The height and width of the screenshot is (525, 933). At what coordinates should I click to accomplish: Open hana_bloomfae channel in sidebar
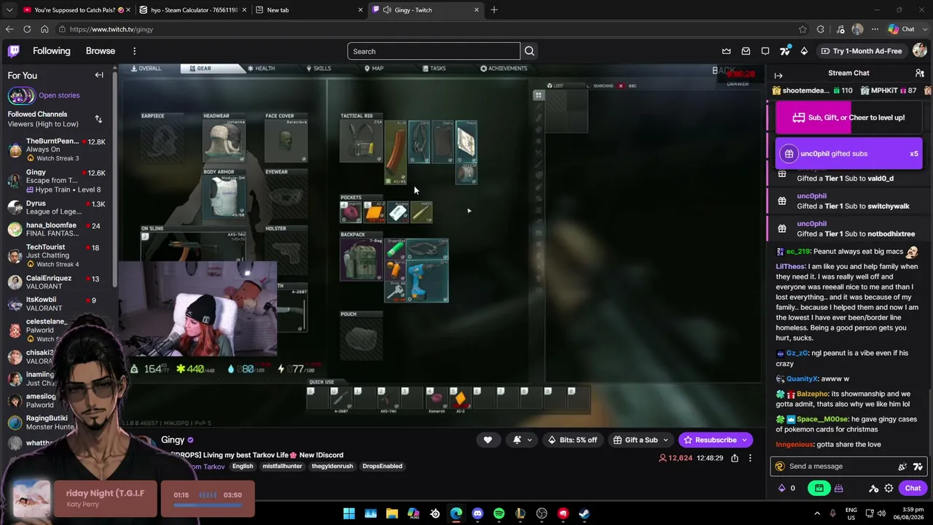58,229
